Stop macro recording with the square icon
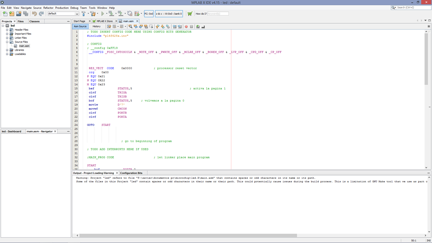 tap(192, 27)
